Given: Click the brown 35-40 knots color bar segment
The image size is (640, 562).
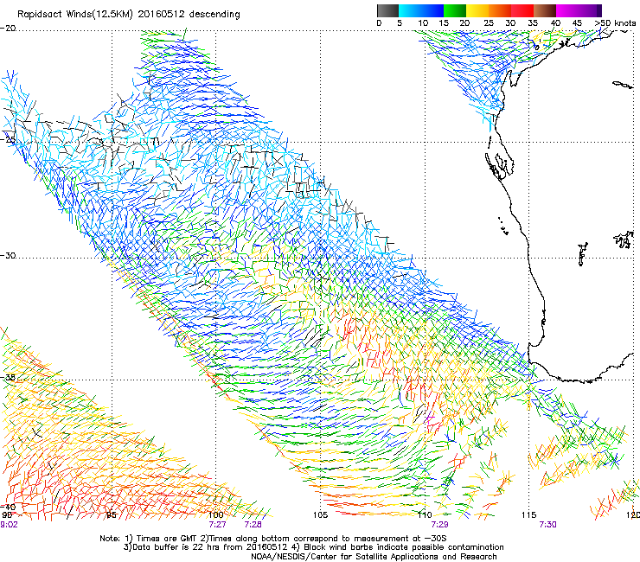Looking at the screenshot, I should [x=545, y=10].
